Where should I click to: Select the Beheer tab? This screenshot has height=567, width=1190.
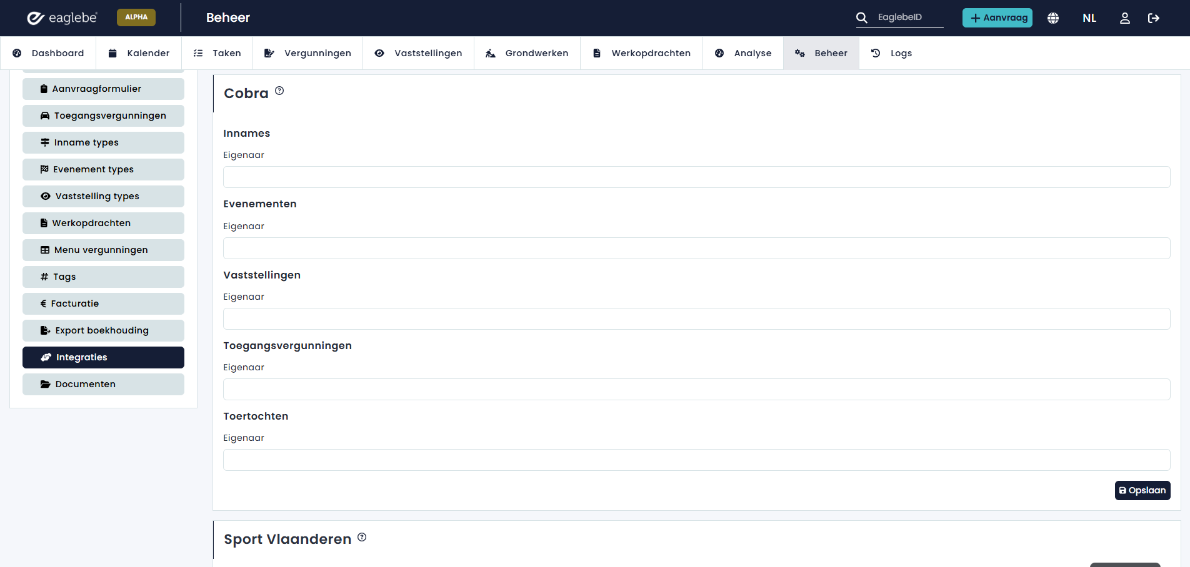pos(821,53)
